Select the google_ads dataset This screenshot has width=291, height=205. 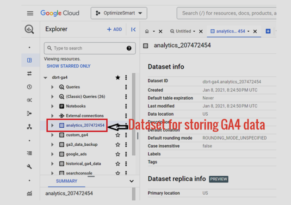(x=76, y=154)
